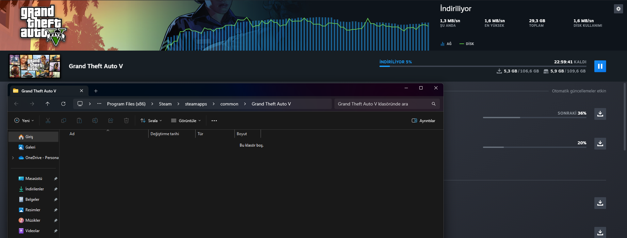
Task: Unpin İndirilenler using its pin icon
Action: pos(56,189)
